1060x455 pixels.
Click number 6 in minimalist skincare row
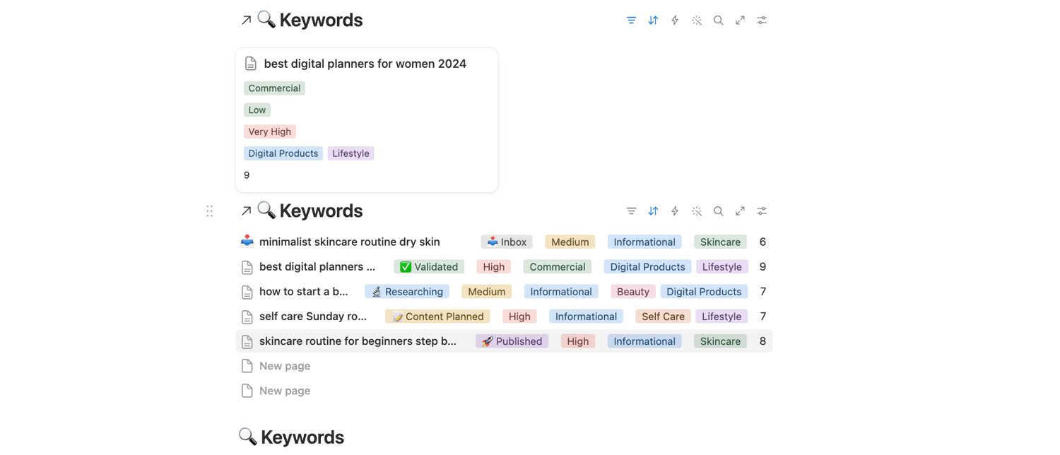pos(762,242)
